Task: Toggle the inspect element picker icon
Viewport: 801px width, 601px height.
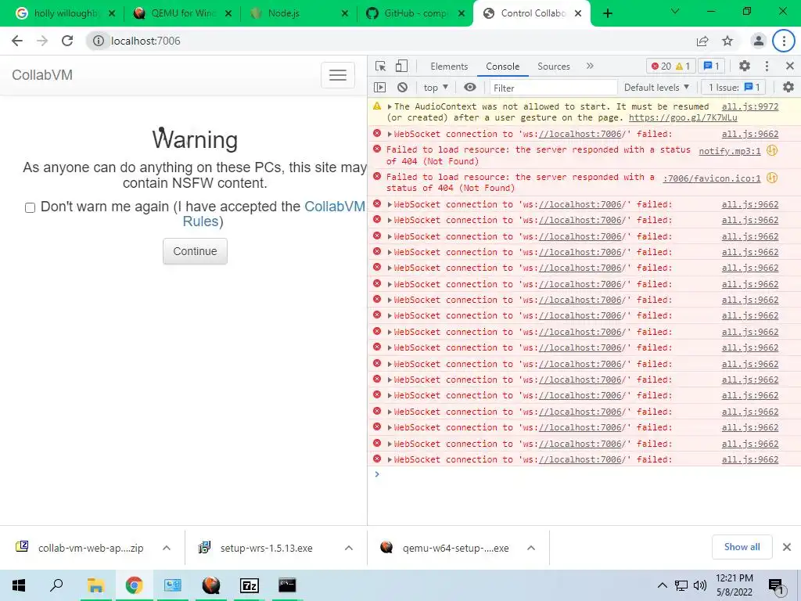Action: (381, 66)
